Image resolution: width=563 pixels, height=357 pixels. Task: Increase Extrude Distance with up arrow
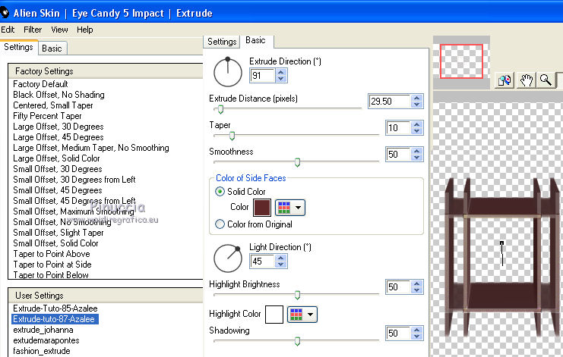(416, 98)
